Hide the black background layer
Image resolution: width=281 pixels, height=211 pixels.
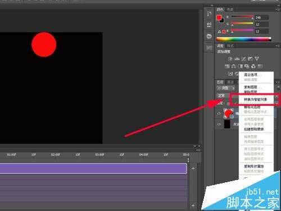coord(219,124)
